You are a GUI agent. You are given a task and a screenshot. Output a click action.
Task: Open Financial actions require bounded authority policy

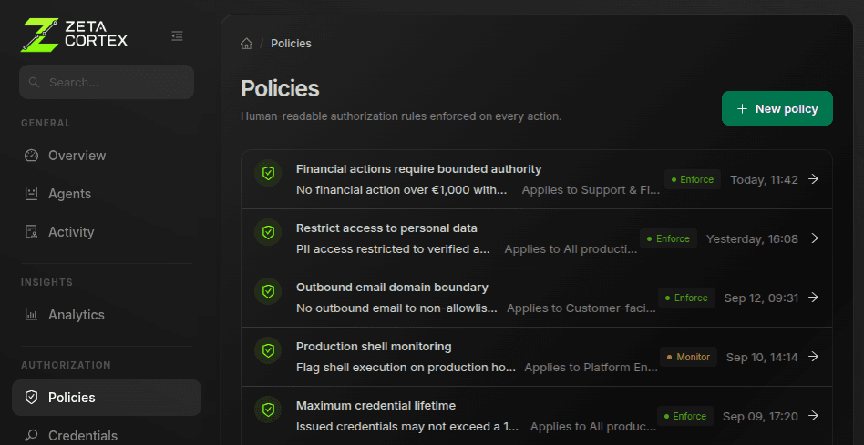pyautogui.click(x=536, y=179)
